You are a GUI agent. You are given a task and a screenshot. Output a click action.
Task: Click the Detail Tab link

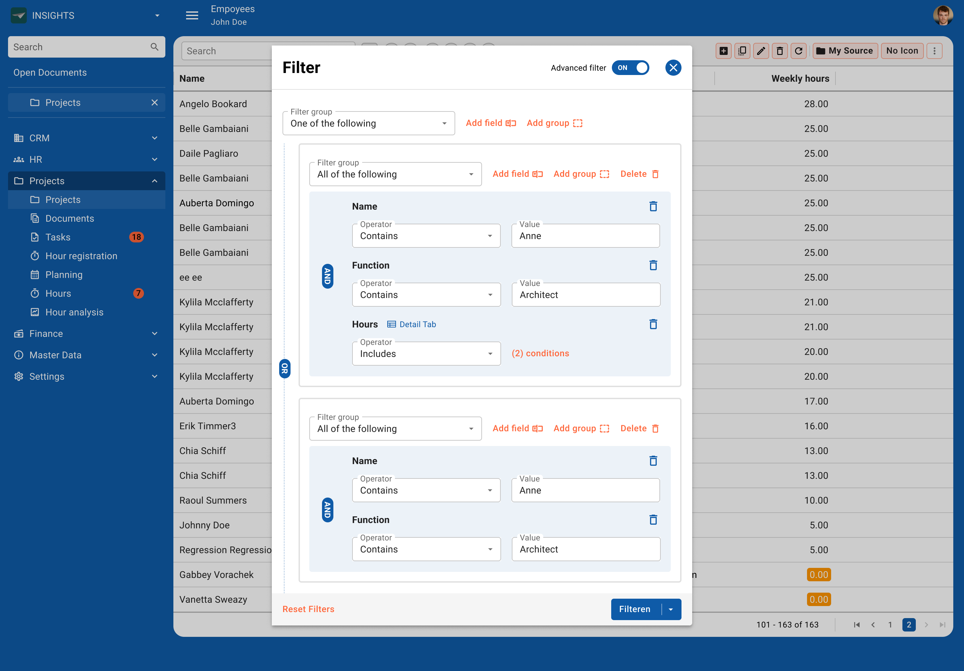click(x=411, y=324)
